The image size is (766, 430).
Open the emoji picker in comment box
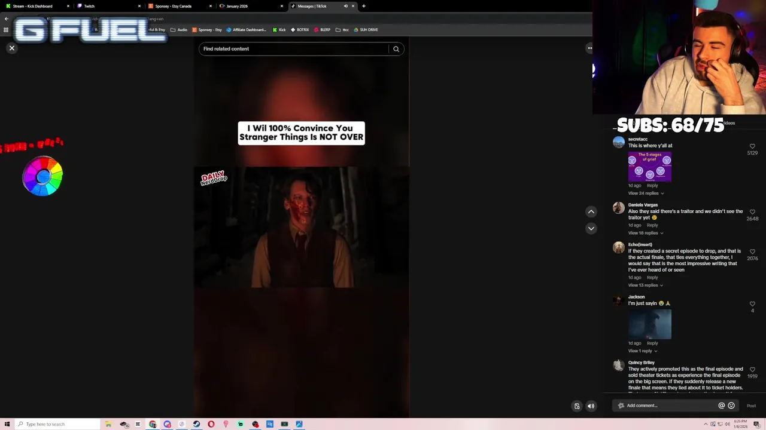731,406
